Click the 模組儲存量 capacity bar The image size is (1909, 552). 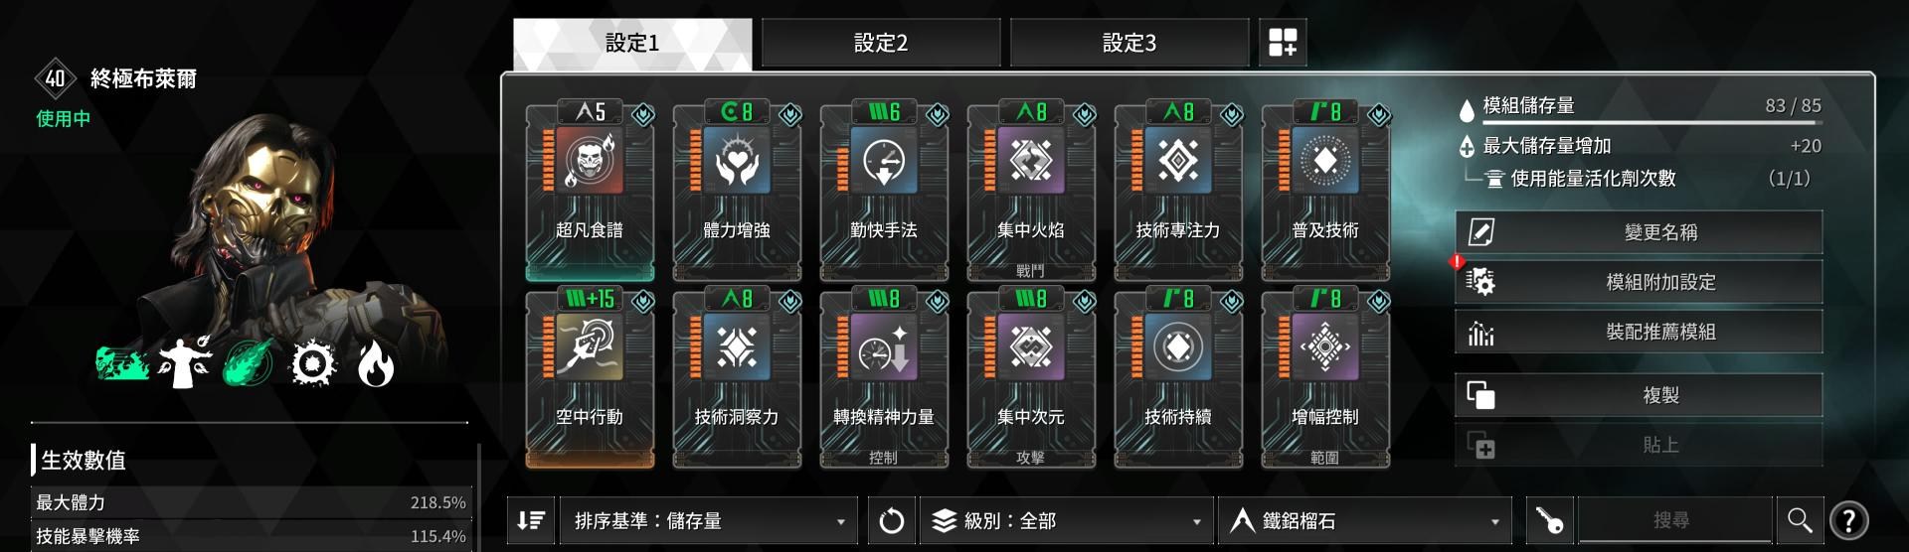click(x=1652, y=123)
